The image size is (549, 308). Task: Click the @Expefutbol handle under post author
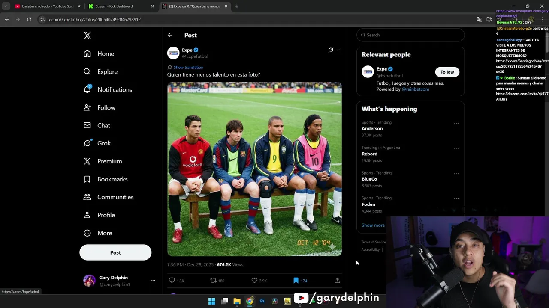(195, 56)
